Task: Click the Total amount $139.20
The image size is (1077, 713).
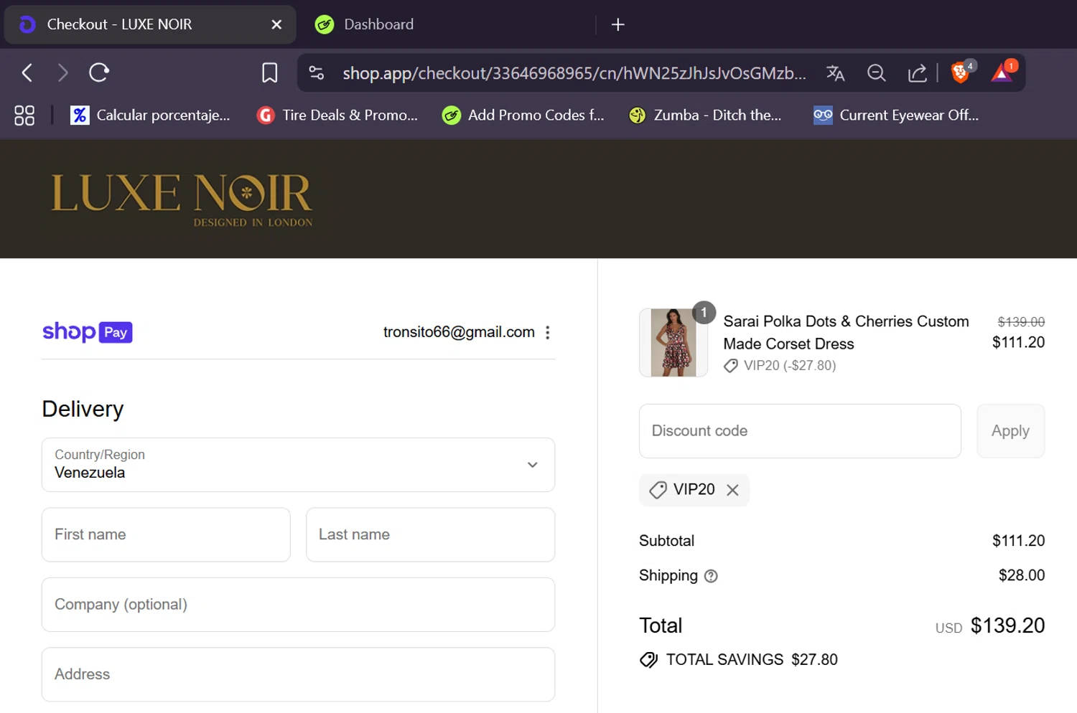Action: click(x=1007, y=625)
